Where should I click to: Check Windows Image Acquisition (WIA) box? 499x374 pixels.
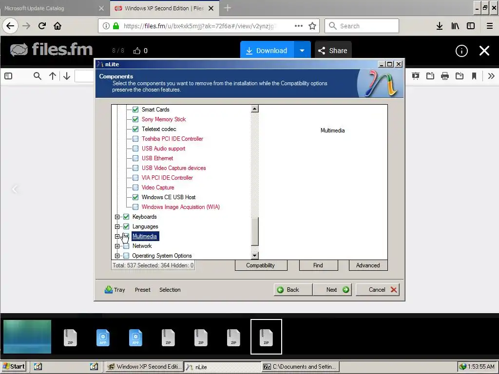pyautogui.click(x=135, y=207)
